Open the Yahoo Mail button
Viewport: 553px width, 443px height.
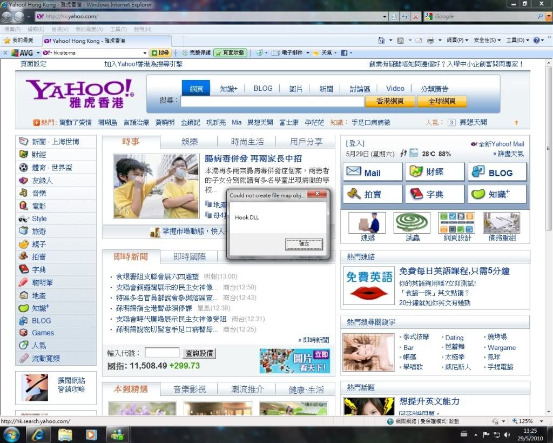(372, 173)
